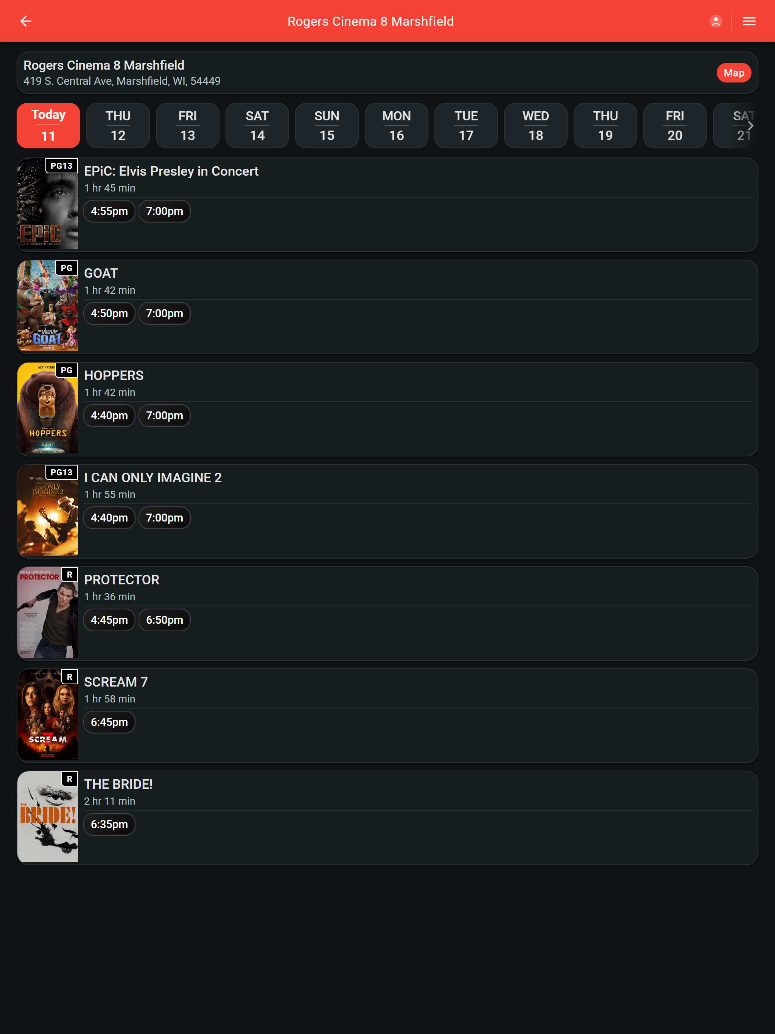Open the I CAN ONLY IMAGINE 2 title
Screen dimensions: 775x1034
click(153, 478)
